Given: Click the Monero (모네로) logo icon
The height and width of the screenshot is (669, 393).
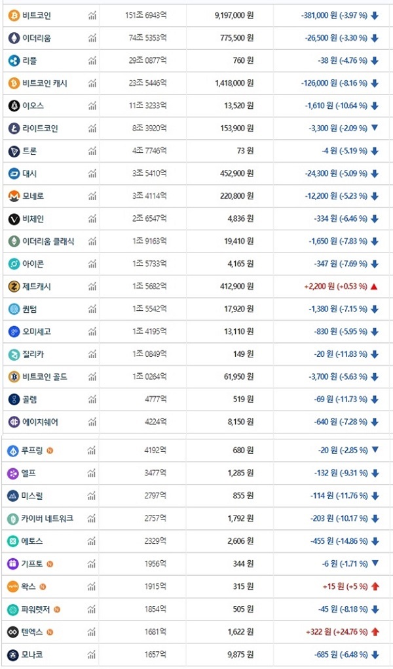Looking at the screenshot, I should coord(14,196).
